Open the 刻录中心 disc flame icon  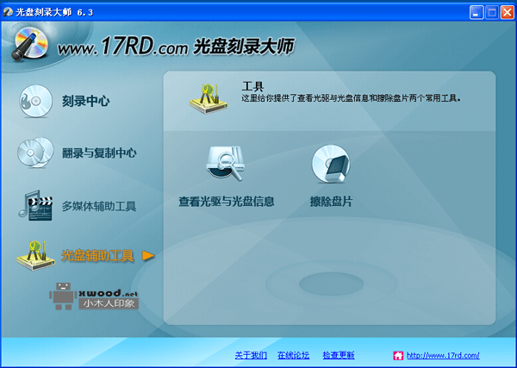click(35, 101)
